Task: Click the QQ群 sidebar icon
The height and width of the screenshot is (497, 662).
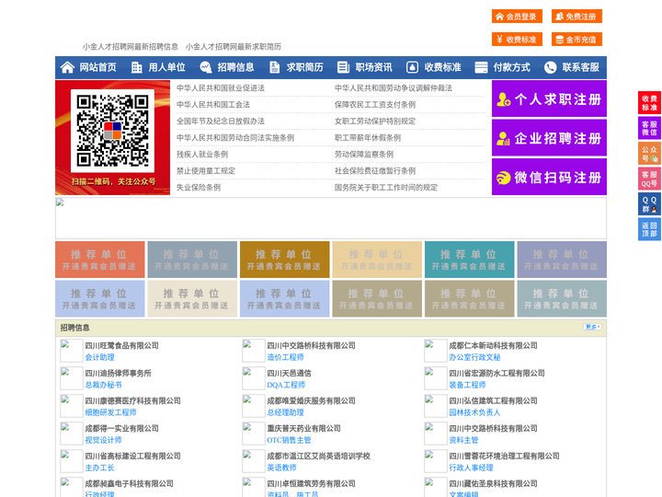Action: pyautogui.click(x=649, y=204)
